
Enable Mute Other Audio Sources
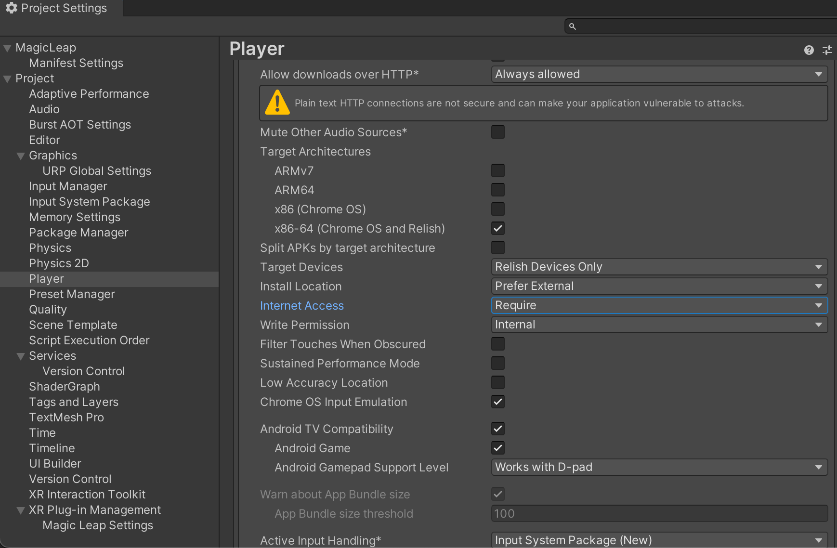498,132
